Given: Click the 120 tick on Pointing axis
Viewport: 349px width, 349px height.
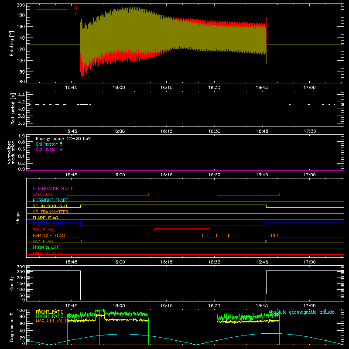Looking at the screenshot, I should 21,49.
